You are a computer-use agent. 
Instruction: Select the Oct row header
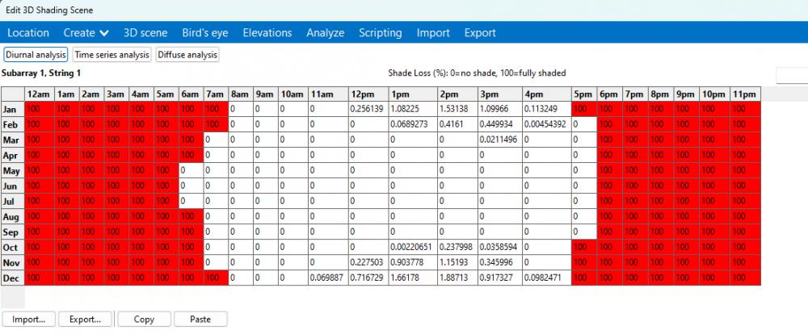[x=13, y=247]
